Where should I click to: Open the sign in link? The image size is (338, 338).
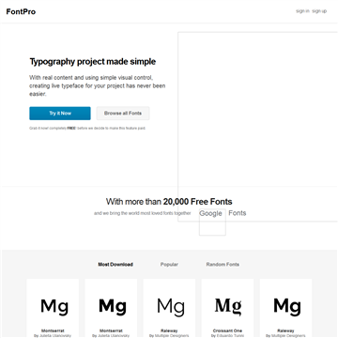302,11
